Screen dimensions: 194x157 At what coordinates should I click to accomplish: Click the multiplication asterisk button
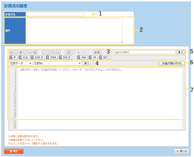click(21, 52)
